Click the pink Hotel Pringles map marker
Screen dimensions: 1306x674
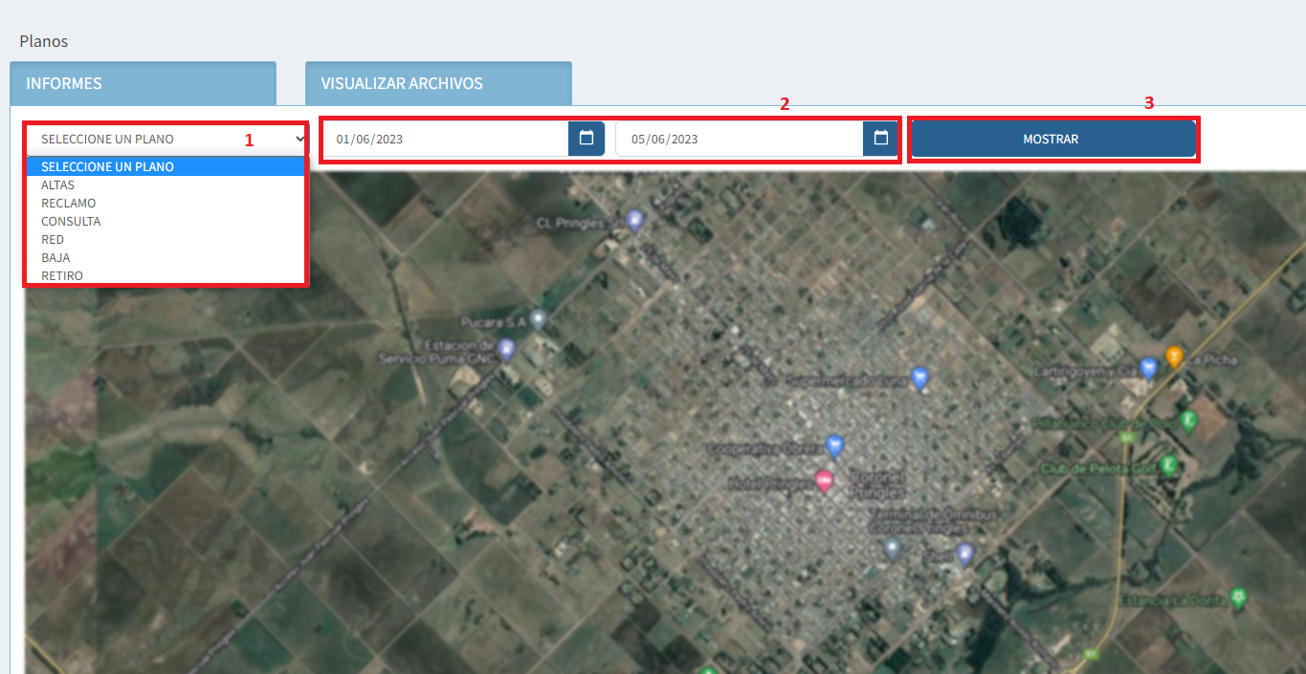(824, 482)
